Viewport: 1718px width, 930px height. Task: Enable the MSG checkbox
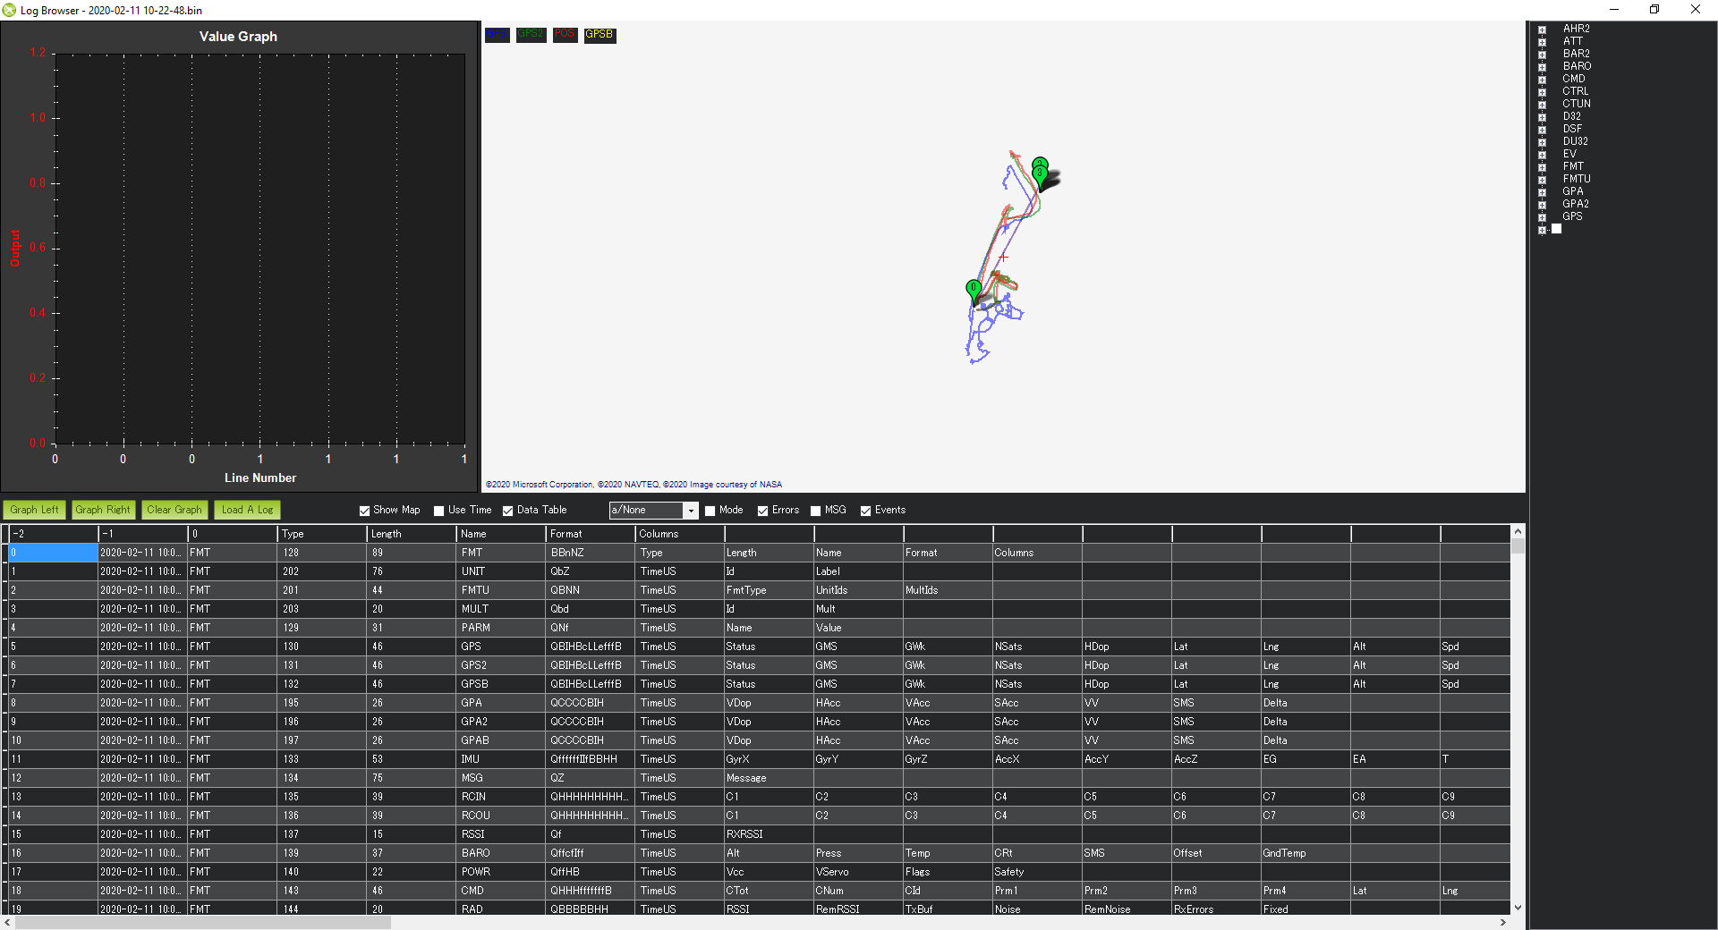pyautogui.click(x=815, y=511)
